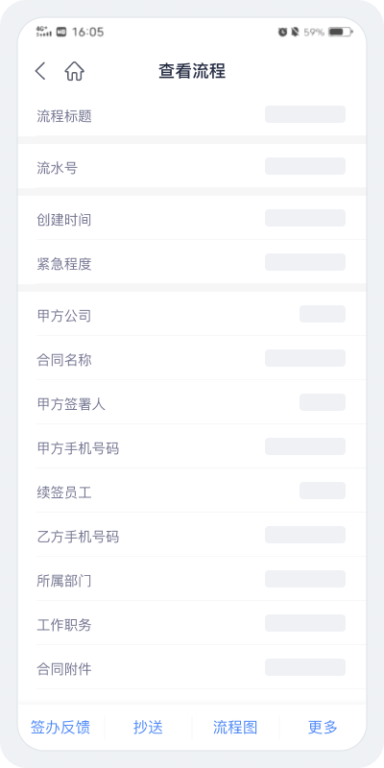Open the 甲方公司 value selector
Screen dimensions: 384x768
pos(323,314)
